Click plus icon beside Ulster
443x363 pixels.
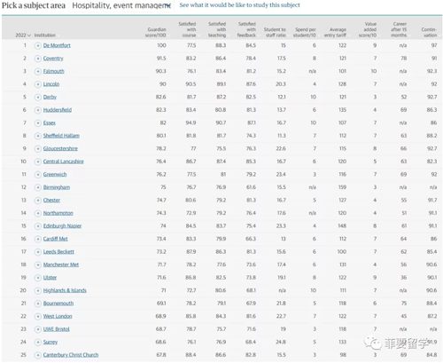pos(37,278)
